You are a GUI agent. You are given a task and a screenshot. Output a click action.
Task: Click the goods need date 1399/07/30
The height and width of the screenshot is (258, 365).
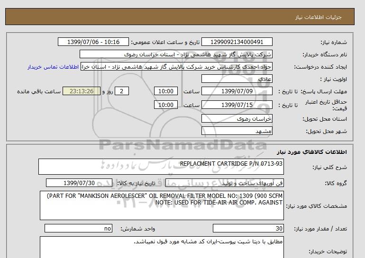coord(79,183)
